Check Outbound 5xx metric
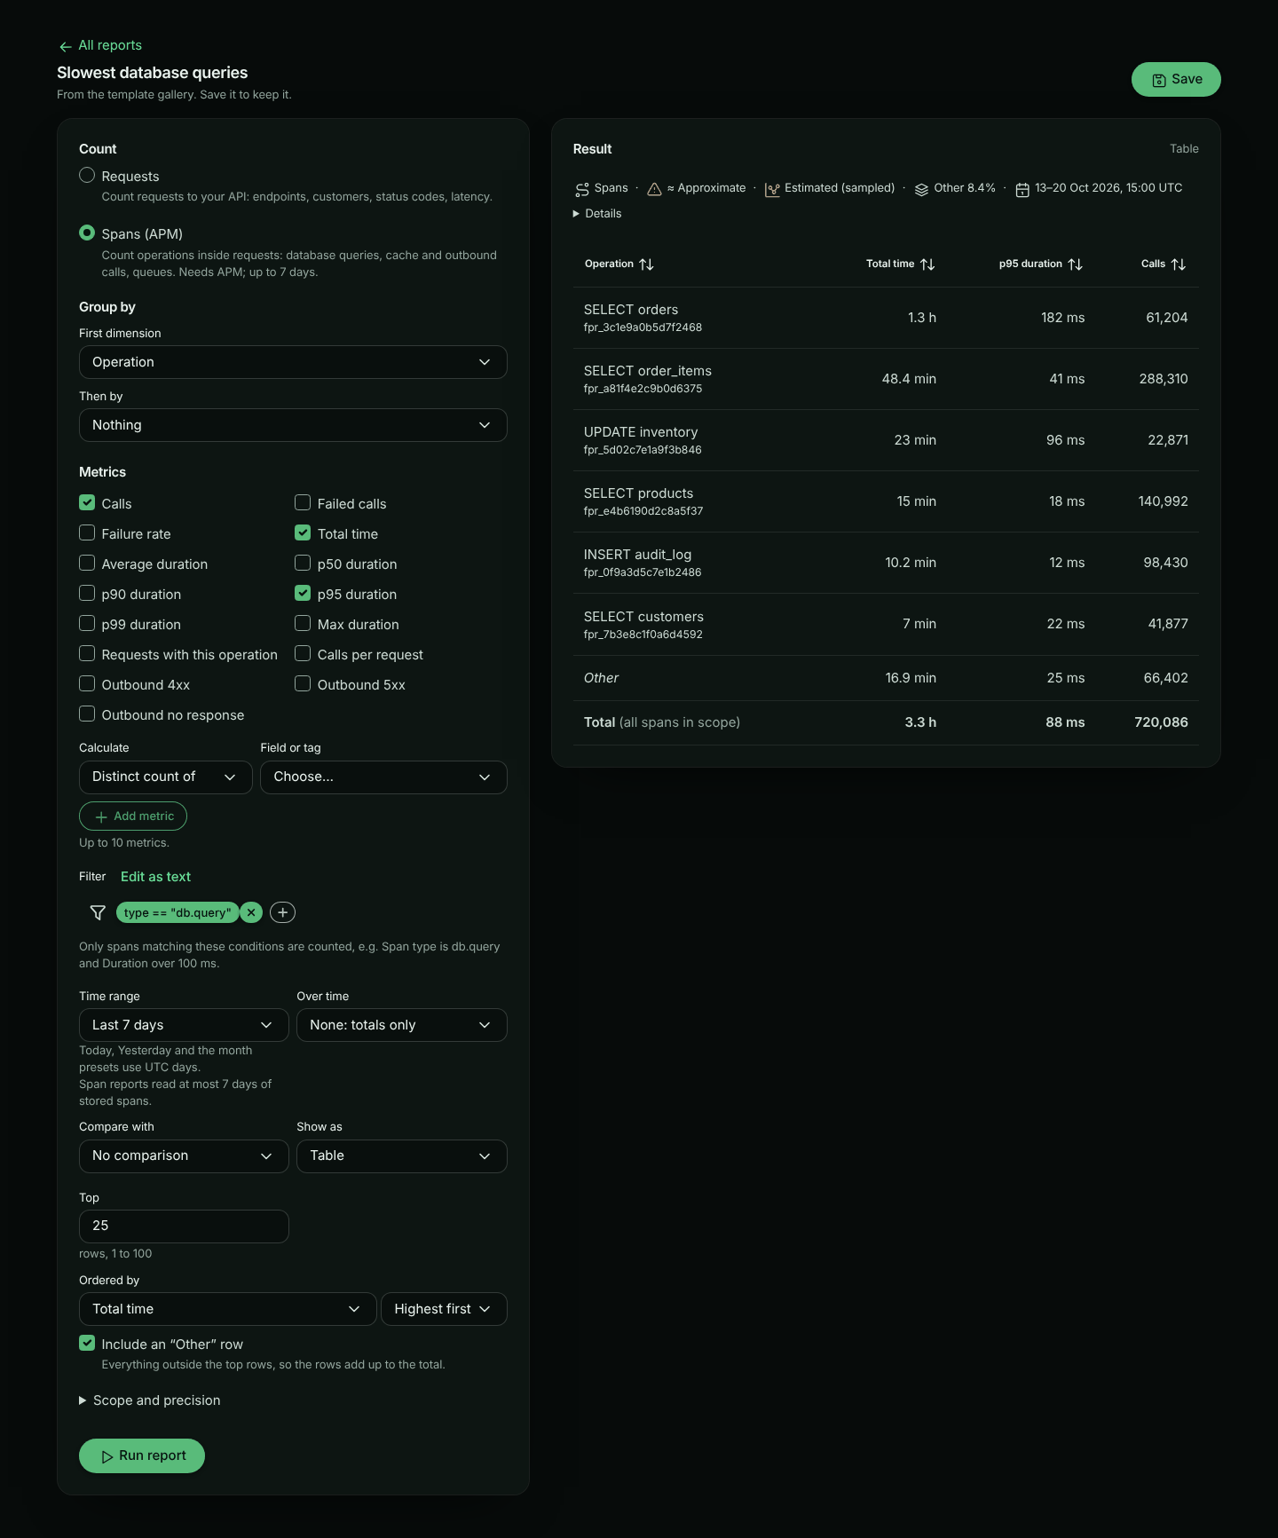Image resolution: width=1278 pixels, height=1538 pixels. pos(303,683)
